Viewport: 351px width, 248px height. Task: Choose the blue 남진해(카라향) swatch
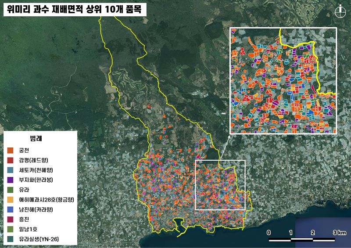[x=9, y=209]
